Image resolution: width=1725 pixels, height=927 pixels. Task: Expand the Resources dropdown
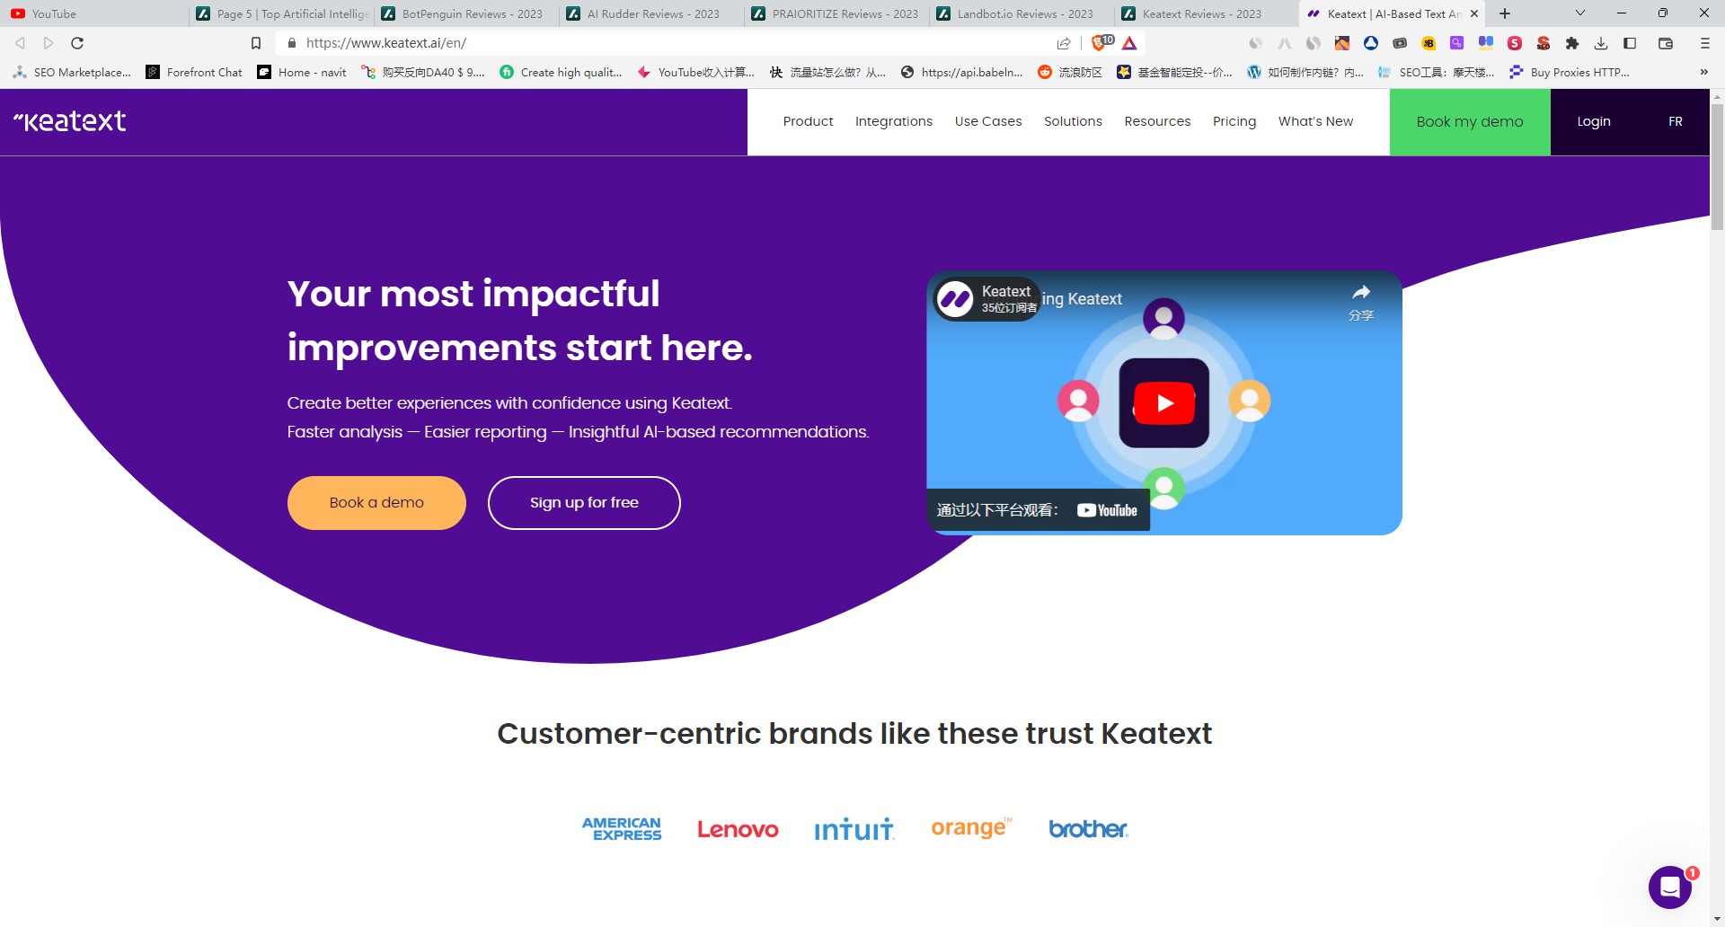click(x=1157, y=121)
